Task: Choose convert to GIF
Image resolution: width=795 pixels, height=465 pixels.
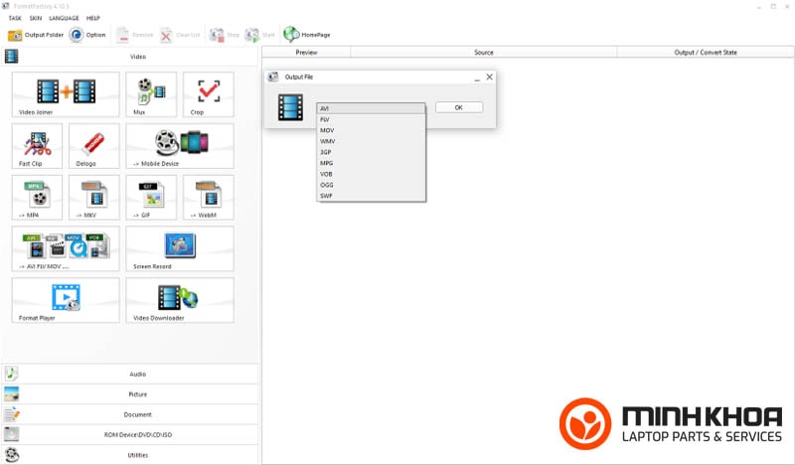Action: (x=151, y=198)
